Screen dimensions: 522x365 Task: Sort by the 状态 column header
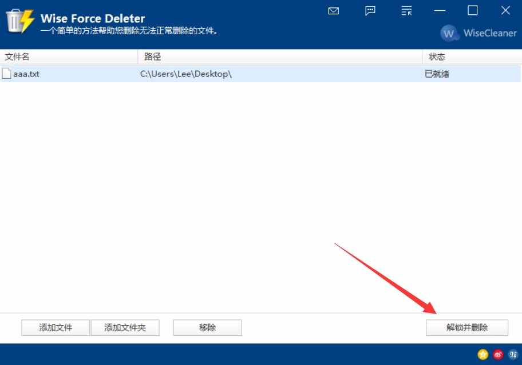point(472,57)
